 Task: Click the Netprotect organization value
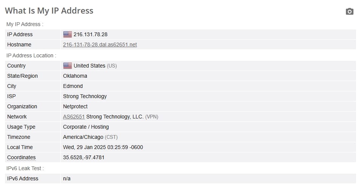(x=75, y=106)
